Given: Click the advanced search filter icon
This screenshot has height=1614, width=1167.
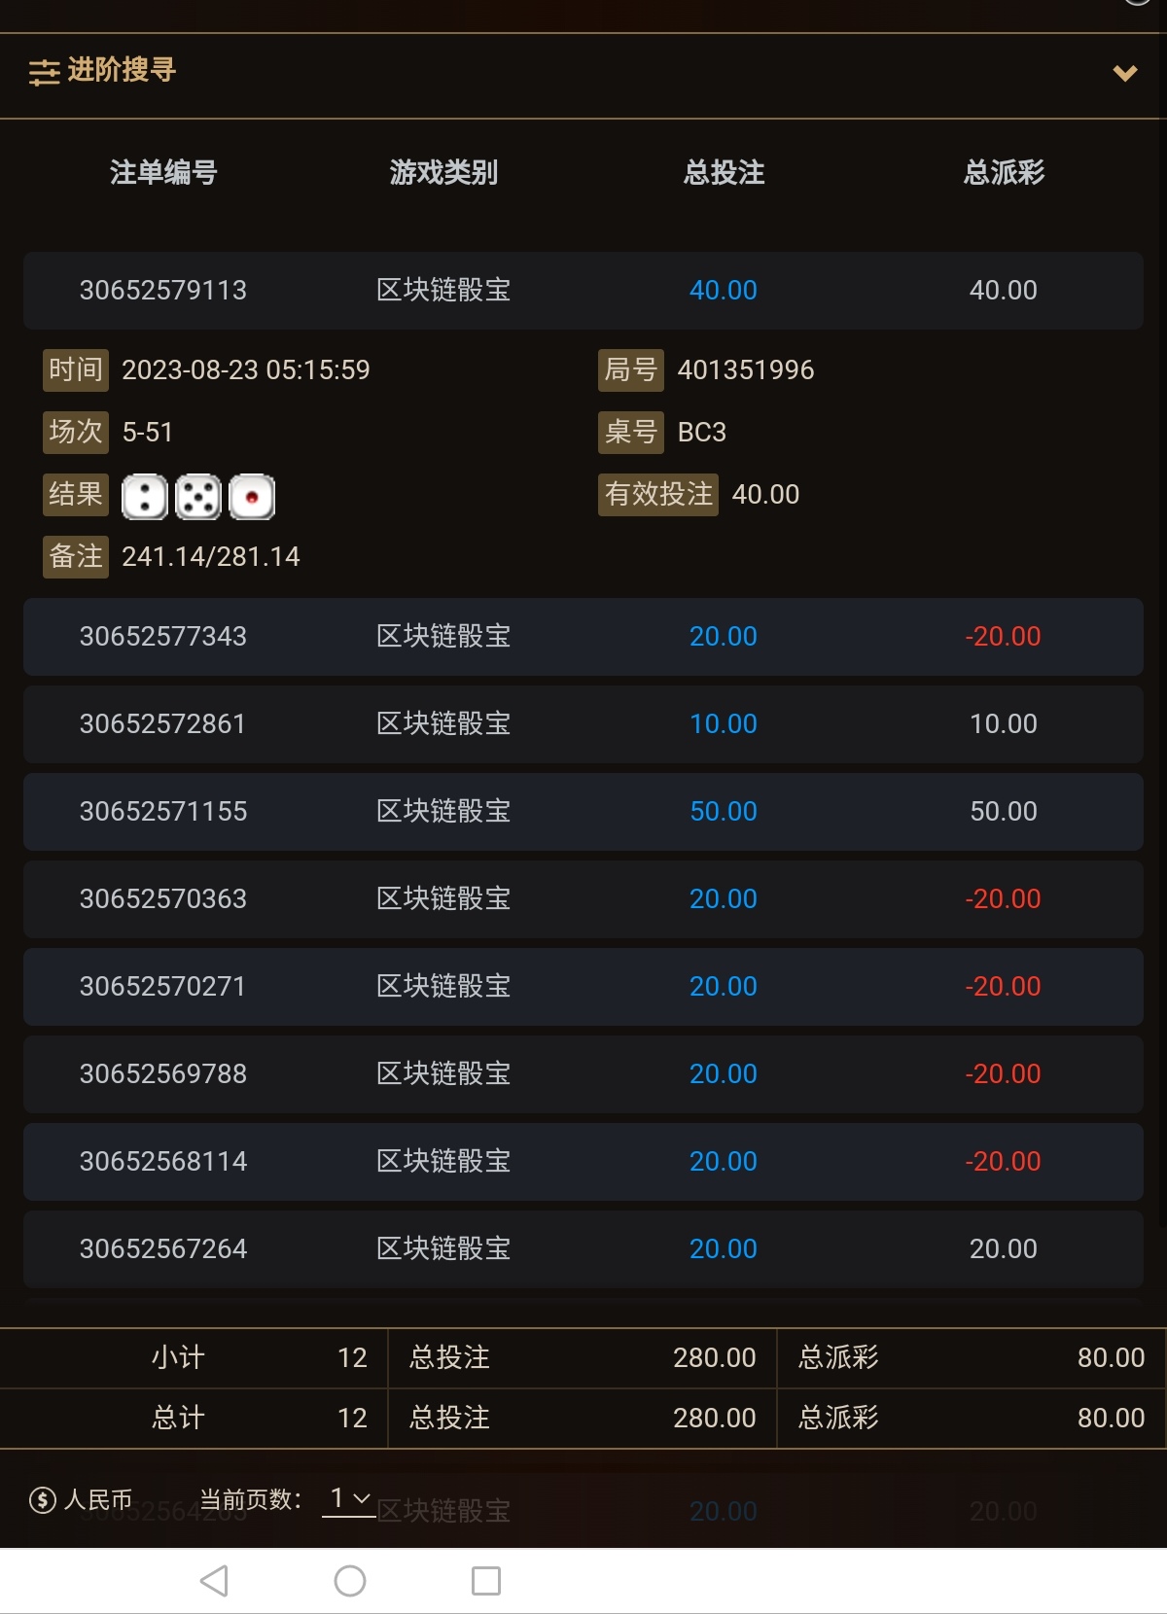Looking at the screenshot, I should (44, 72).
